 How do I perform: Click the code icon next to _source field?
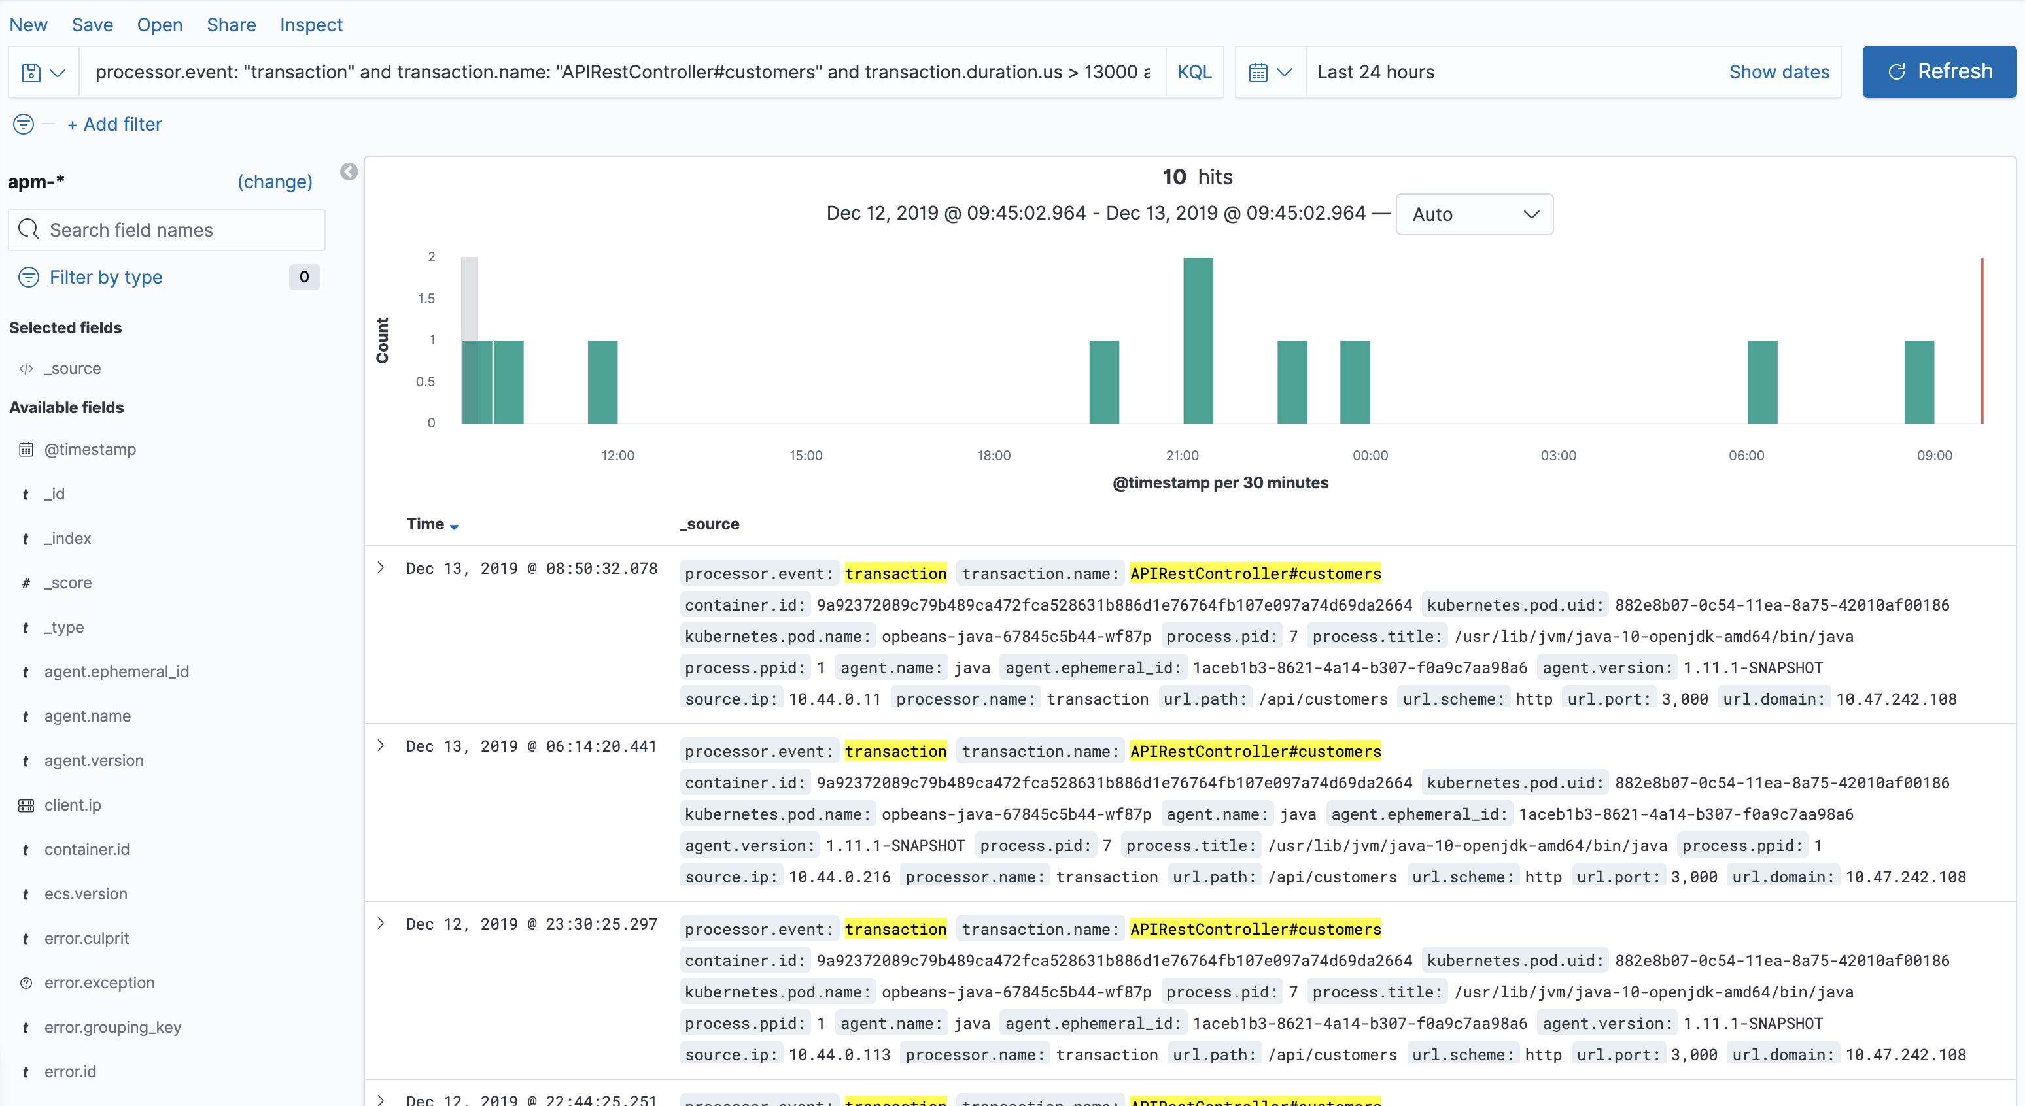pyautogui.click(x=25, y=367)
